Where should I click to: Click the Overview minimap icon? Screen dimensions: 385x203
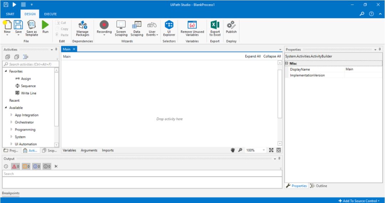tap(279, 150)
